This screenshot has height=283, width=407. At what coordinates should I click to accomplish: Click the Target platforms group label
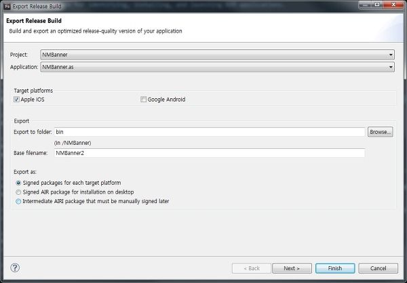[x=33, y=91]
